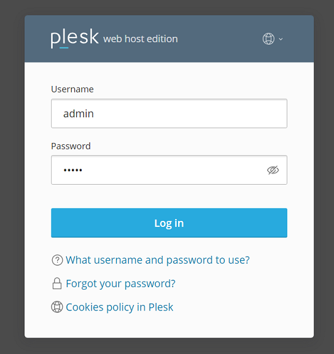This screenshot has height=354, width=334.
Task: Click the padlock icon beside Forgot password
Action: [x=57, y=283]
